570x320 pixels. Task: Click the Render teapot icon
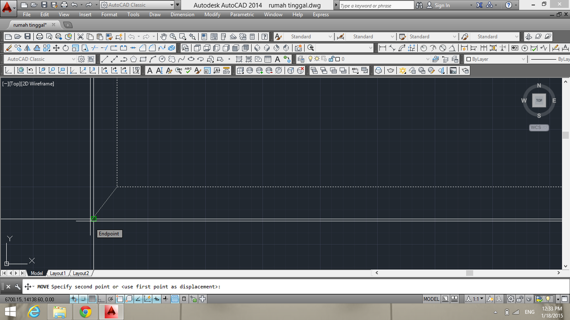[x=391, y=70]
